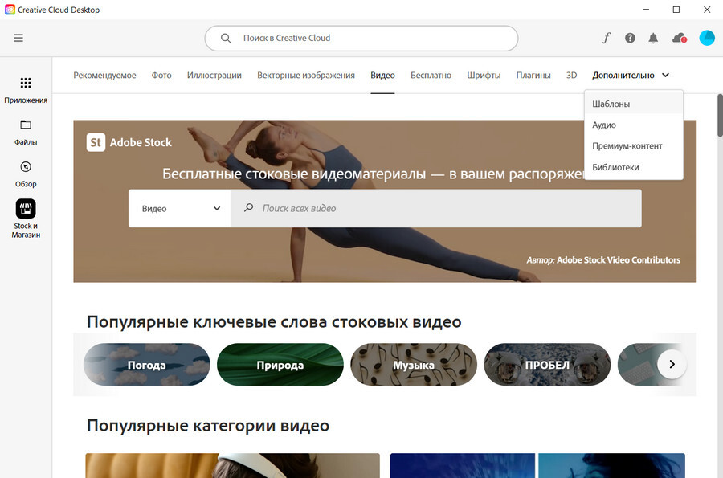This screenshot has height=478, width=723.
Task: Click the search magnifier in the top bar
Action: [226, 39]
